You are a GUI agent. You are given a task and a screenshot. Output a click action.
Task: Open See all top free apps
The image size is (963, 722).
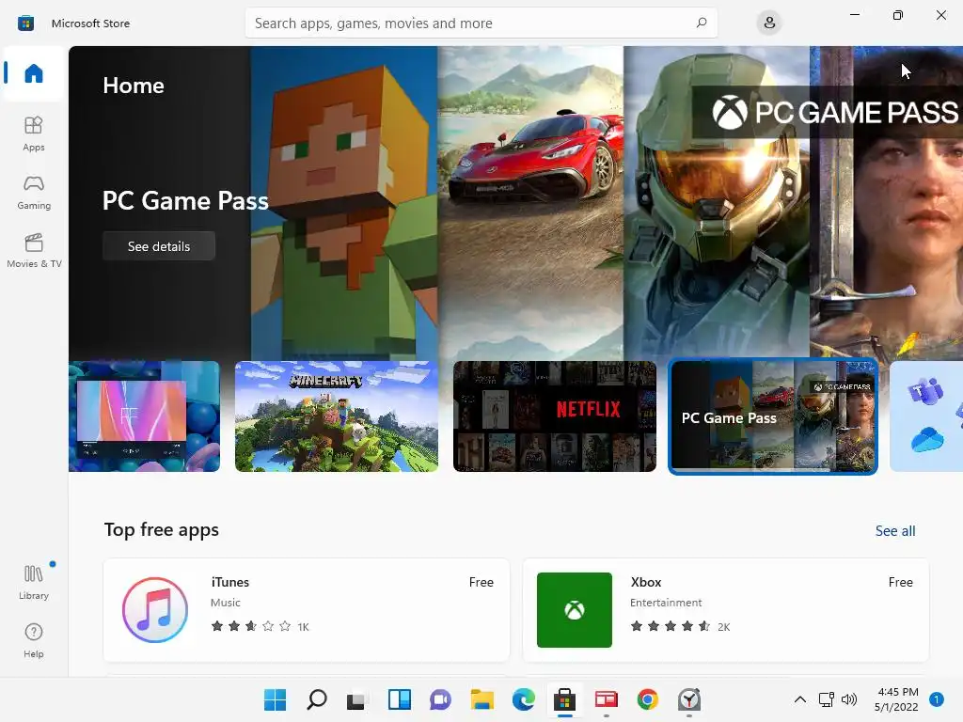click(x=895, y=531)
